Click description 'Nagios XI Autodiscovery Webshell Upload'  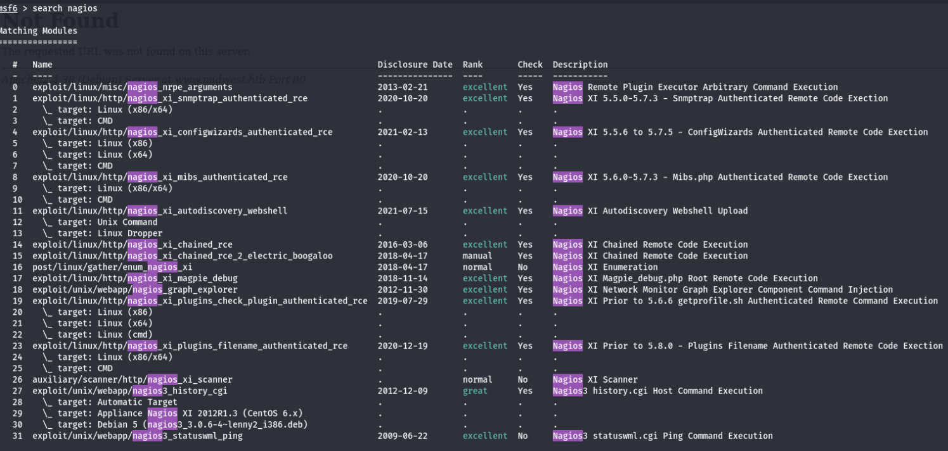tap(650, 211)
